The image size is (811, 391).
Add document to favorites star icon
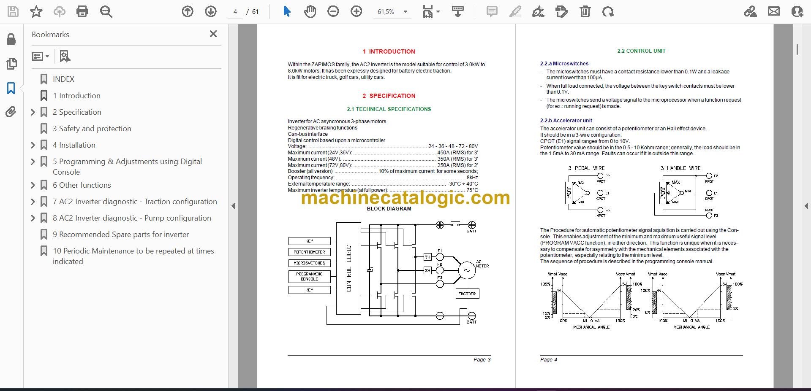pos(36,12)
